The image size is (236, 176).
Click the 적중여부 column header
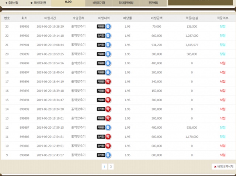pos(223,18)
